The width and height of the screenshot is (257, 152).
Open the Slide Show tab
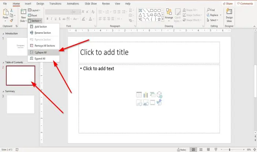point(91,4)
